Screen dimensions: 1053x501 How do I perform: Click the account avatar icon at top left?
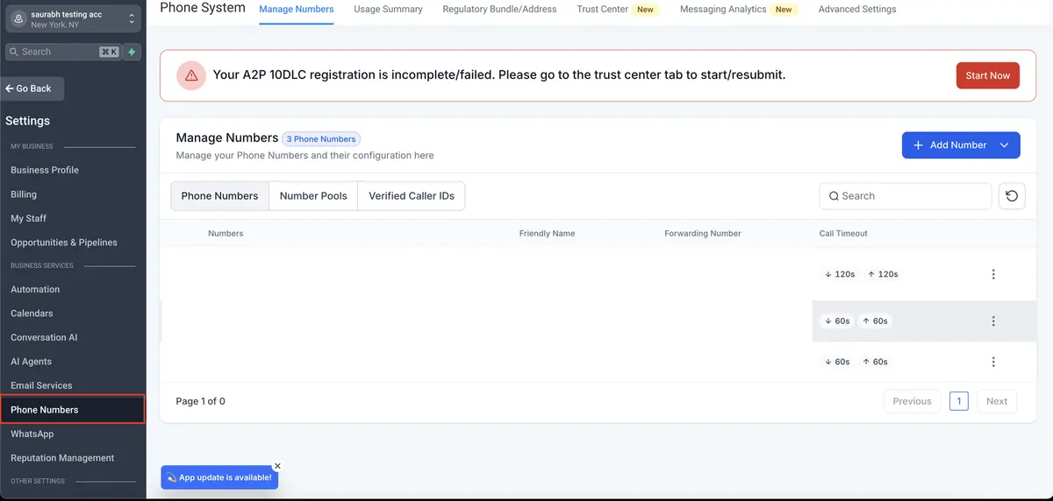pyautogui.click(x=18, y=18)
